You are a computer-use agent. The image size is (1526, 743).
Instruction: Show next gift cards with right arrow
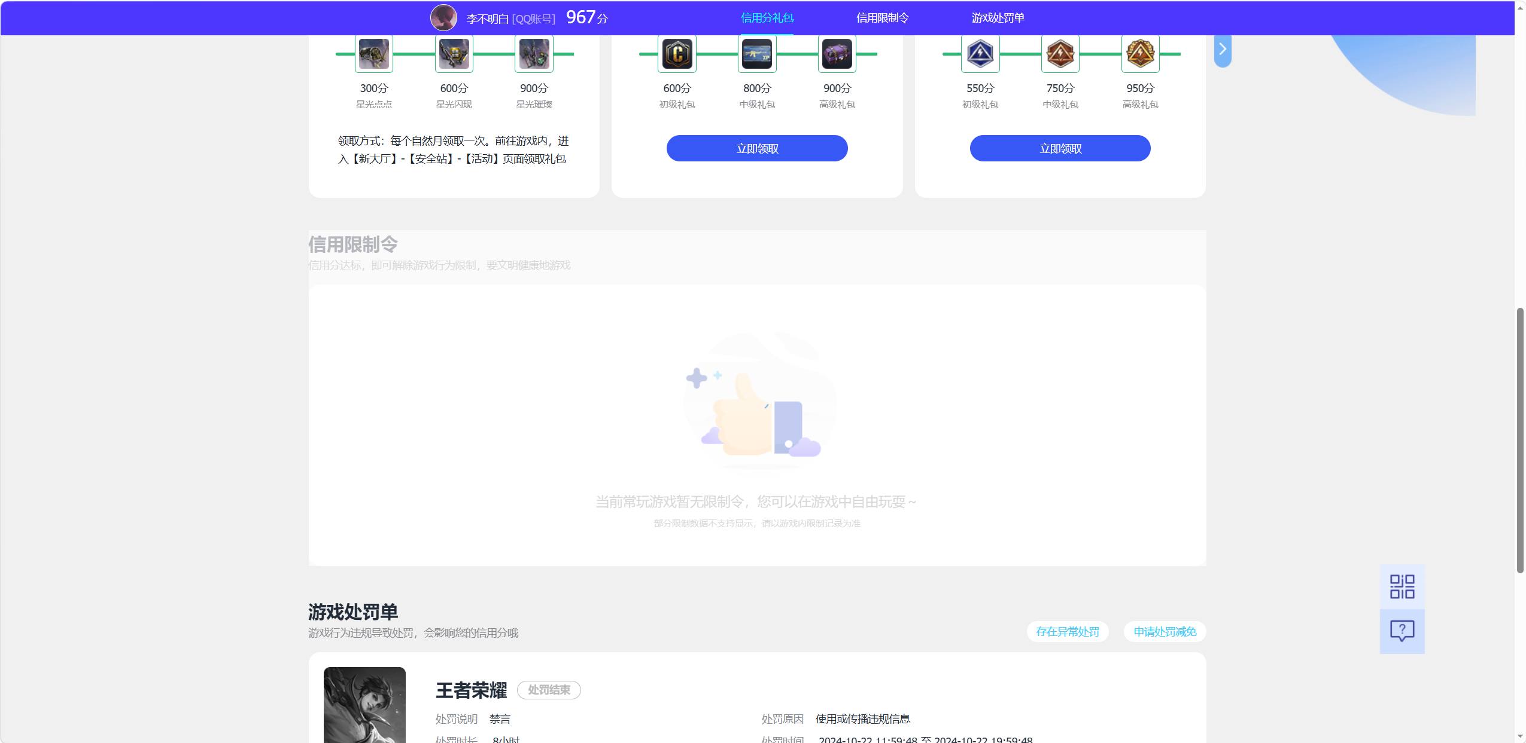click(x=1223, y=50)
